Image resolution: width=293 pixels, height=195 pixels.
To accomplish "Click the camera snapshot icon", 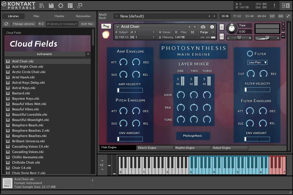I will tap(203, 27).
